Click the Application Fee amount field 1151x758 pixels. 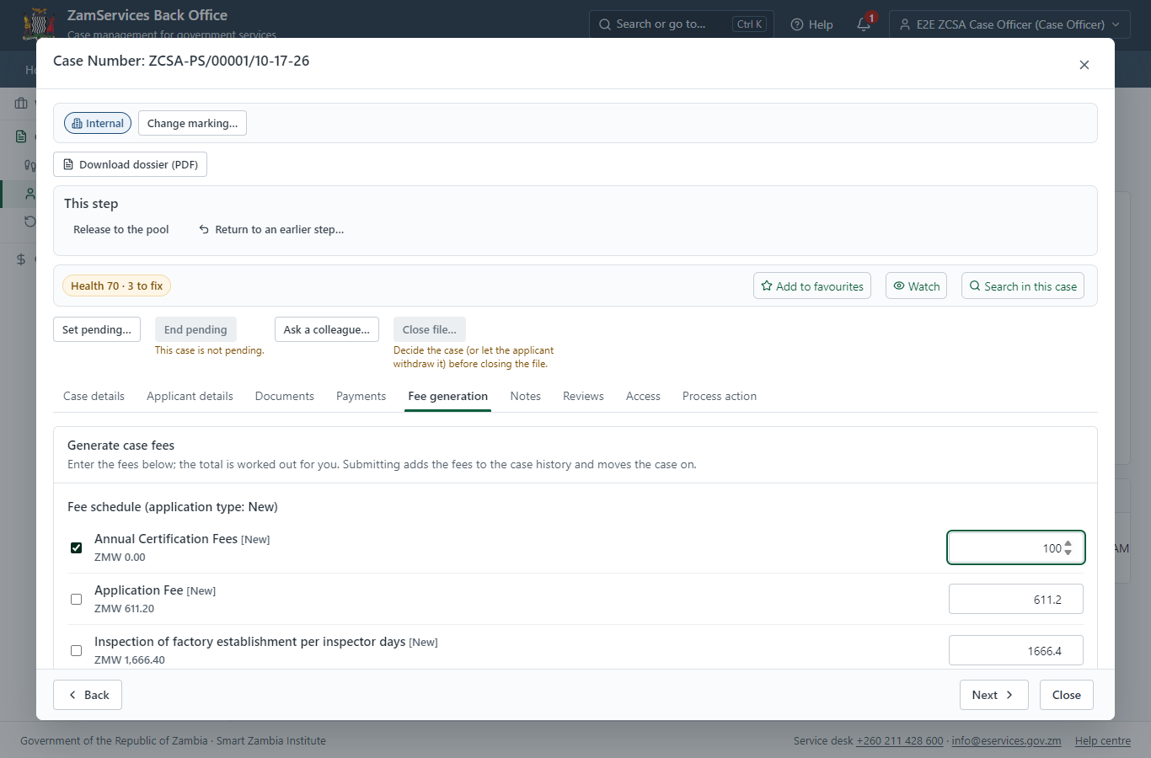[x=1015, y=599]
